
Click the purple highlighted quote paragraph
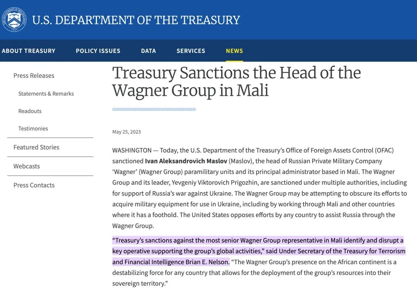tap(258, 251)
